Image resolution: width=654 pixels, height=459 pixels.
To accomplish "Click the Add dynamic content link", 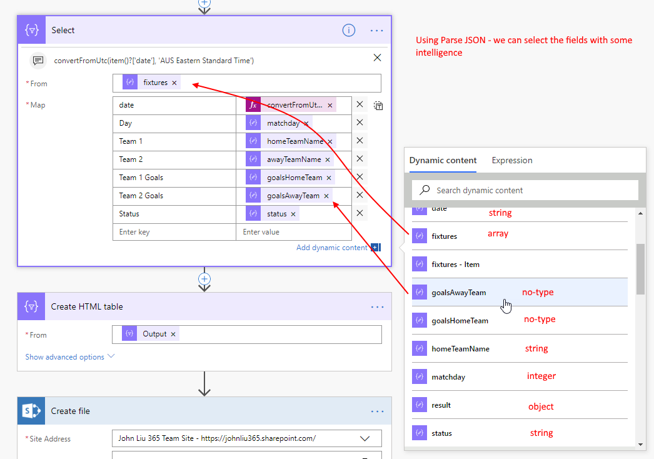I will point(331,248).
